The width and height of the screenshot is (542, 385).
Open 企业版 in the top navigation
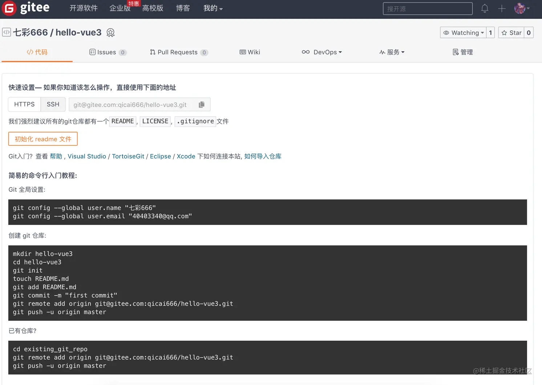tap(120, 8)
